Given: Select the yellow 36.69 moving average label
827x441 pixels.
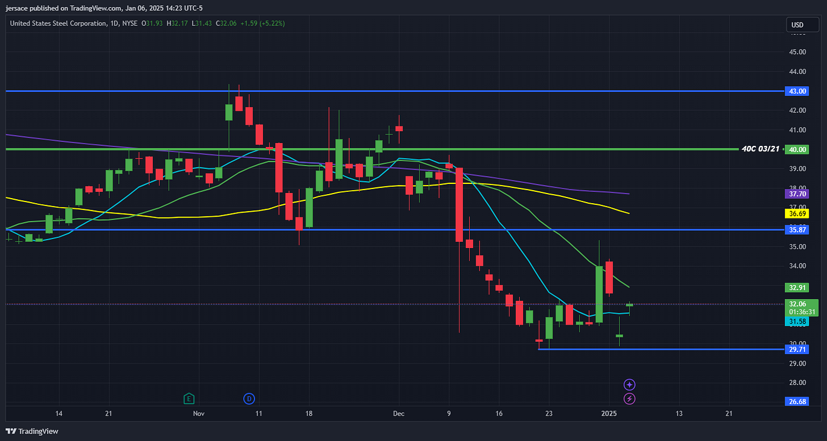Looking at the screenshot, I should (797, 213).
